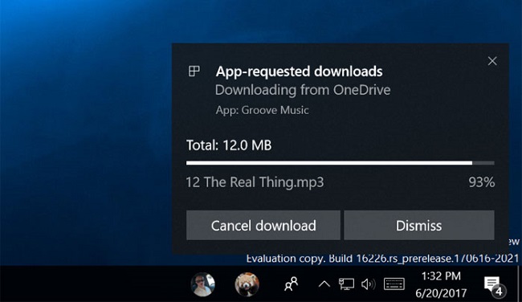Click the App: Groove Music label
The width and height of the screenshot is (522, 302).
click(262, 110)
